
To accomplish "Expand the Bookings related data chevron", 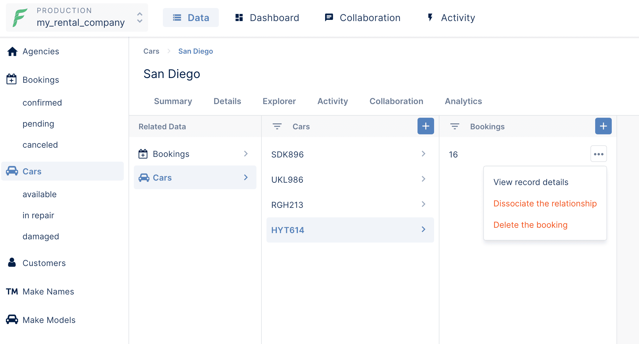I will 246,154.
